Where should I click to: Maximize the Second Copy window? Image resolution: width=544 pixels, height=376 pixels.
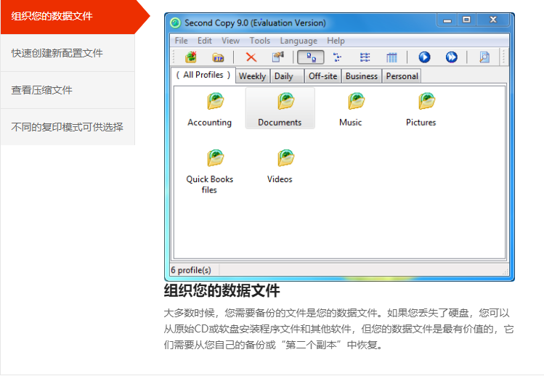[x=466, y=20]
